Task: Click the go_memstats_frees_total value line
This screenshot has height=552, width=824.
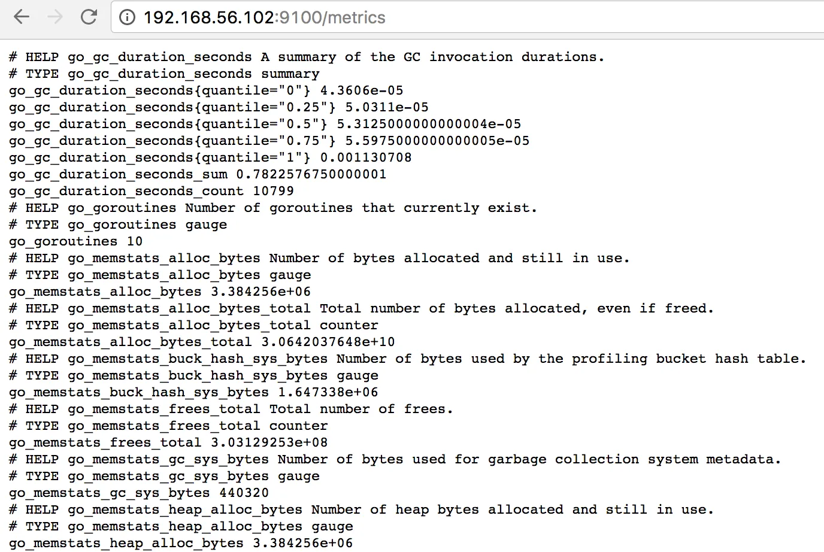Action: (x=168, y=442)
